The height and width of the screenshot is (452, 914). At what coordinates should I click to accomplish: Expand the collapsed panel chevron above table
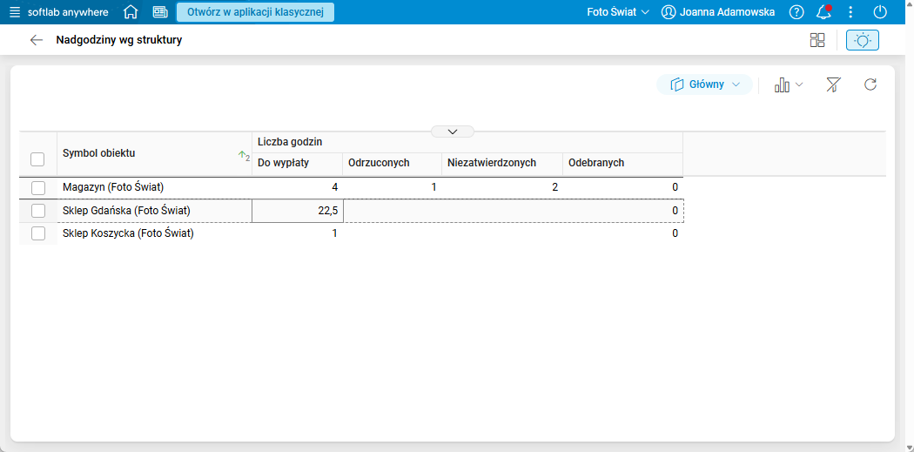coord(453,132)
